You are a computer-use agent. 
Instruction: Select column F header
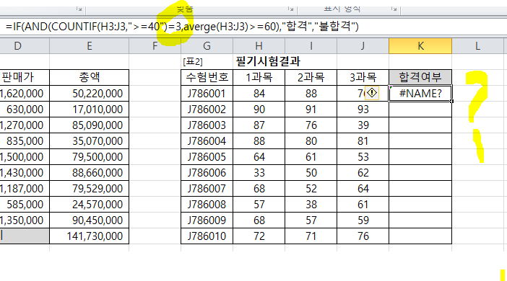(x=155, y=46)
